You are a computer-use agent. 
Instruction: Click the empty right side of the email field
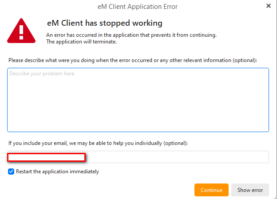click(177, 157)
